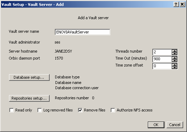The width and height of the screenshot is (187, 132).
Task: Enable Log removed files option
Action: point(40,110)
